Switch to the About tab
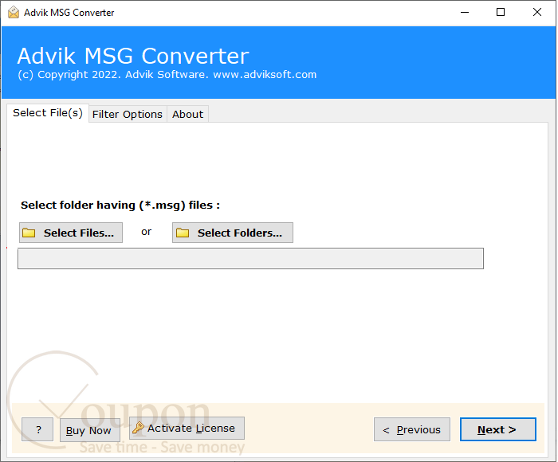This screenshot has height=462, width=558. click(187, 114)
